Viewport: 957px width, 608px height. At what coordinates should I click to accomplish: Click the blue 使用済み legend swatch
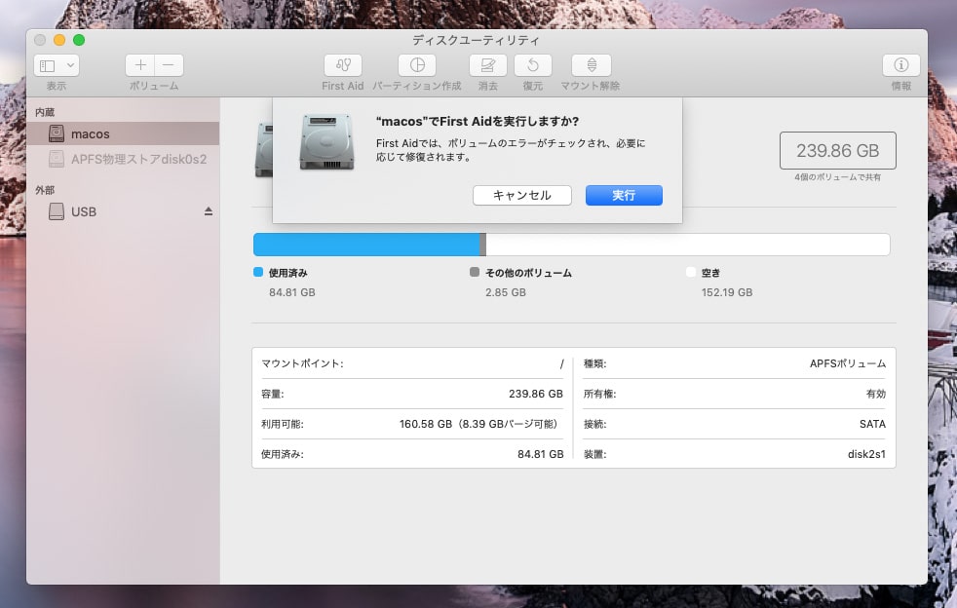click(258, 273)
